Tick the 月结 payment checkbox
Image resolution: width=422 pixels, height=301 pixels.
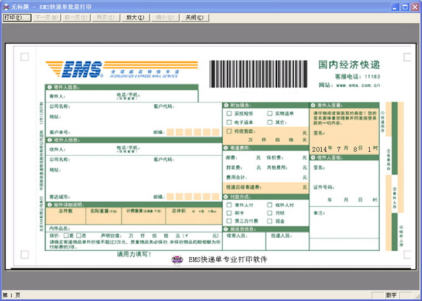coord(270,213)
